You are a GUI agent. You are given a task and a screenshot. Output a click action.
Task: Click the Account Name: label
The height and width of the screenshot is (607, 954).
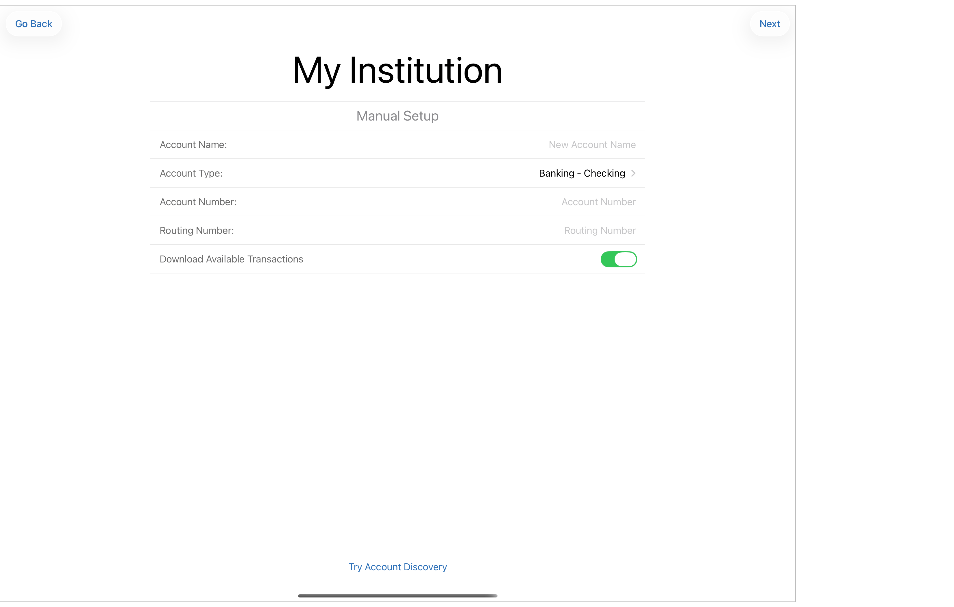[x=193, y=145]
